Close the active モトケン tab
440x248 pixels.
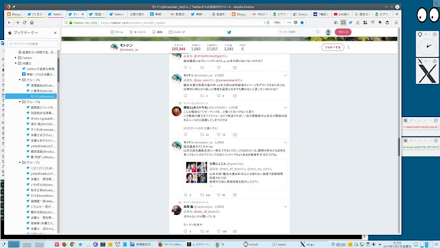click(82, 14)
